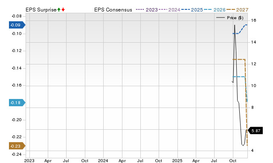Click the black 5.87 price marker
273x163 pixels.
[x=255, y=131]
